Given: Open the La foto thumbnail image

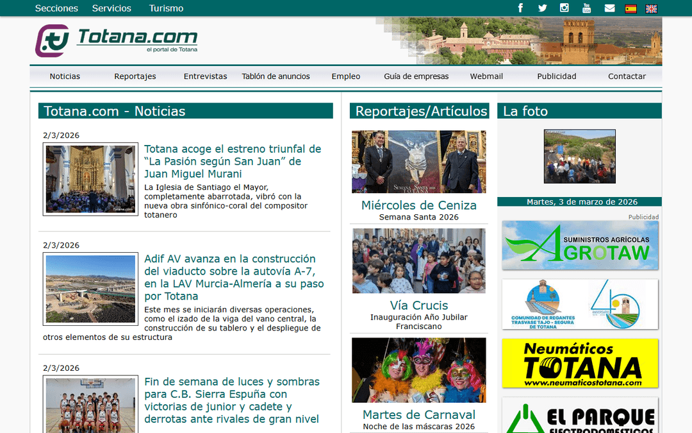Looking at the screenshot, I should tap(579, 157).
